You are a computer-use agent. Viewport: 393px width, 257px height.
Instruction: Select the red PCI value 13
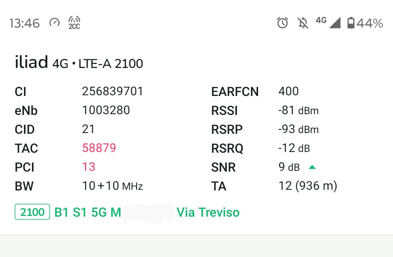tap(89, 167)
